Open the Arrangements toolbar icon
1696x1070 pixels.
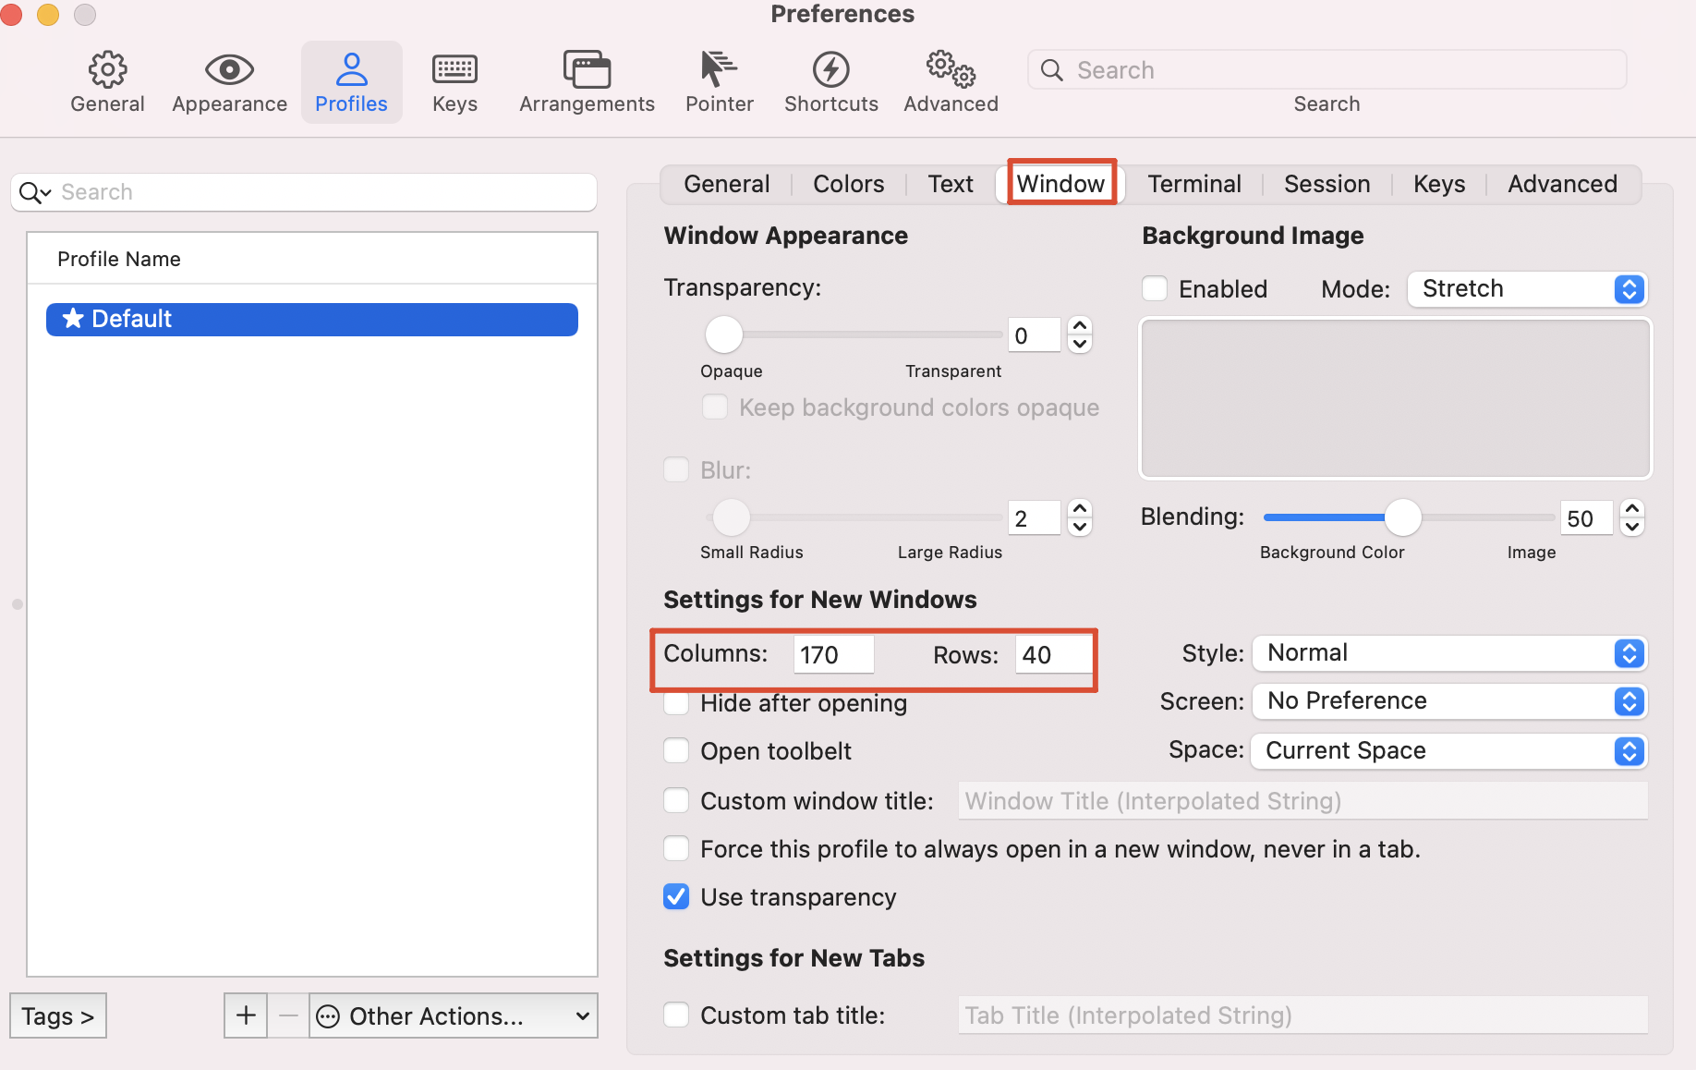click(x=587, y=70)
